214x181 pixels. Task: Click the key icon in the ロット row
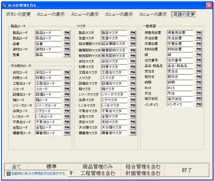pyautogui.click(x=199, y=88)
